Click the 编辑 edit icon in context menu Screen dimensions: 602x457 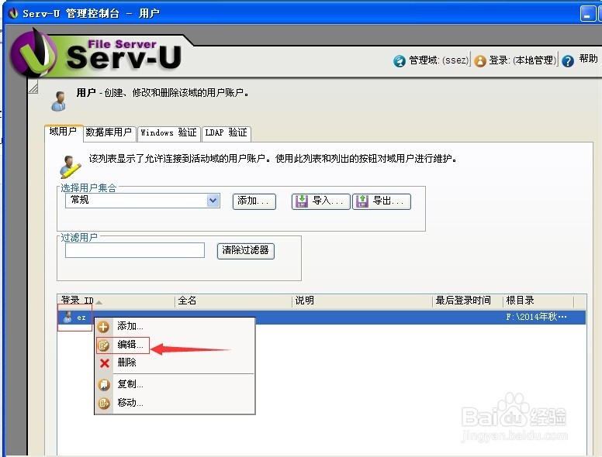coord(103,345)
